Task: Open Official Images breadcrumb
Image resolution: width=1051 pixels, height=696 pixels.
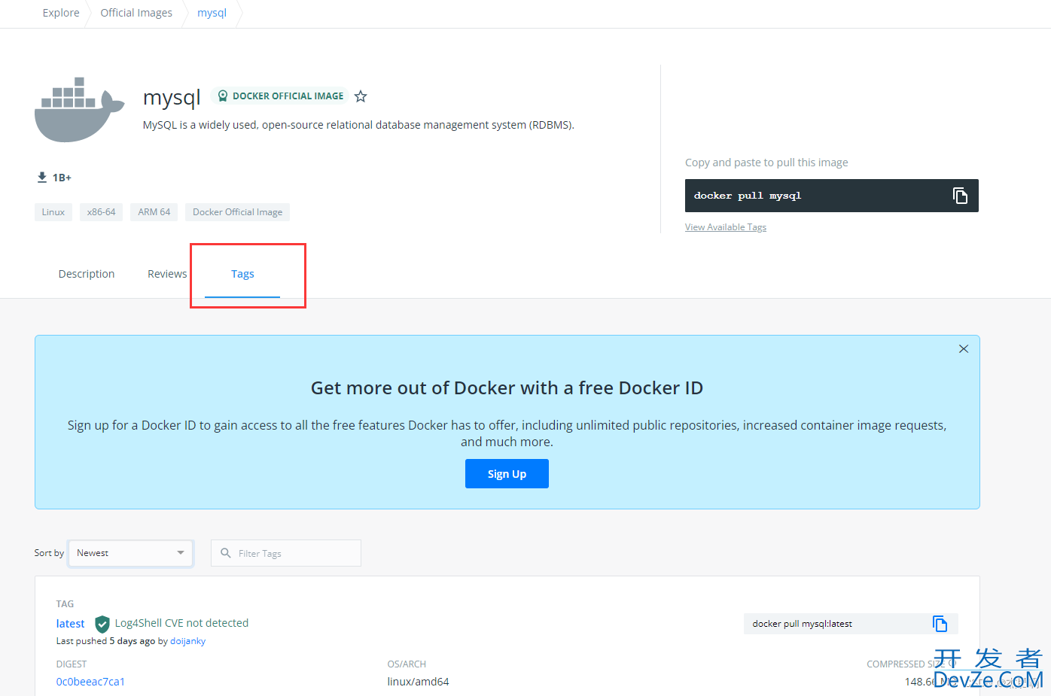Action: pos(136,13)
